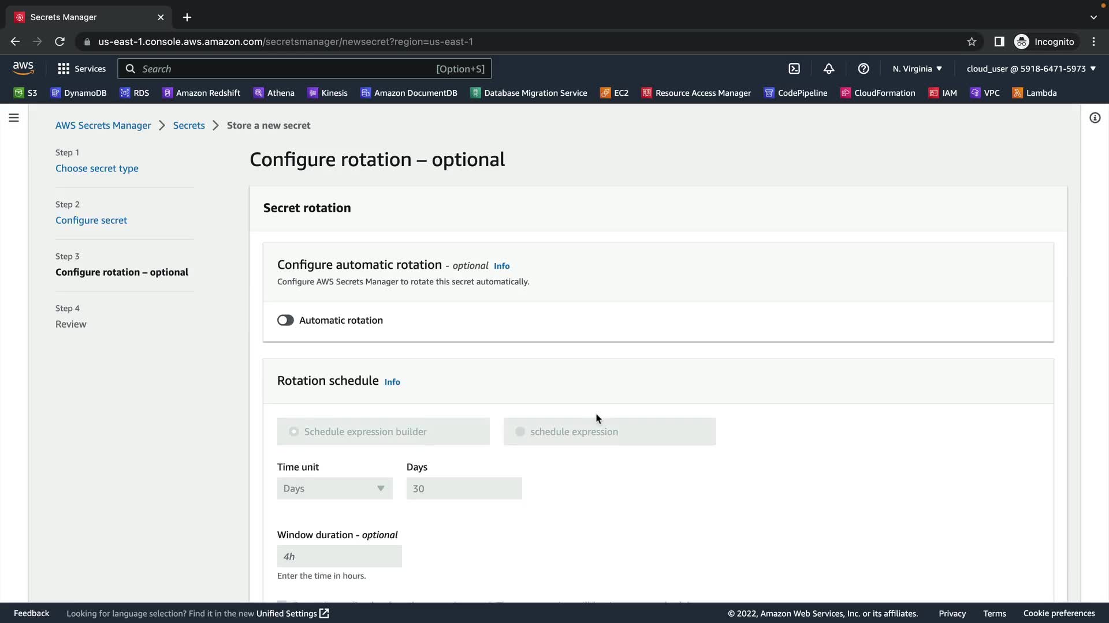Expand the N. Virginia region selector

tap(917, 69)
